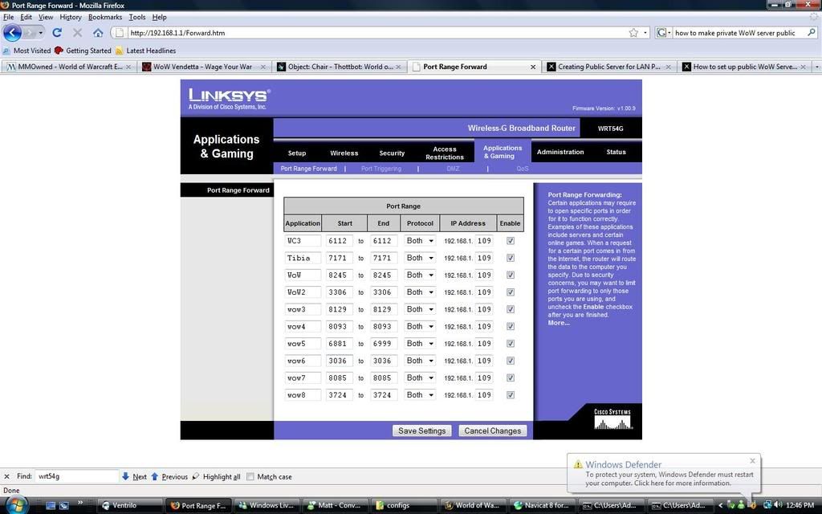The height and width of the screenshot is (514, 822).
Task: Open the Port Triggering subtab link
Action: coord(381,169)
